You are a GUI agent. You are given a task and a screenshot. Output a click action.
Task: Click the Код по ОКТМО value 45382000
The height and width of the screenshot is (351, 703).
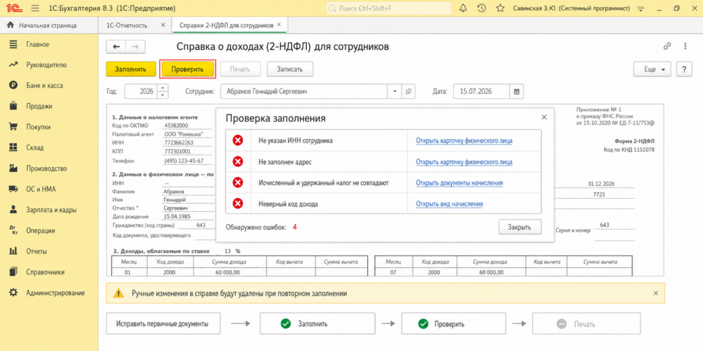(176, 125)
